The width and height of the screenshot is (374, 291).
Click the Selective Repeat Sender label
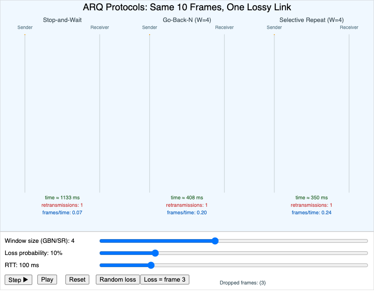coord(274,28)
